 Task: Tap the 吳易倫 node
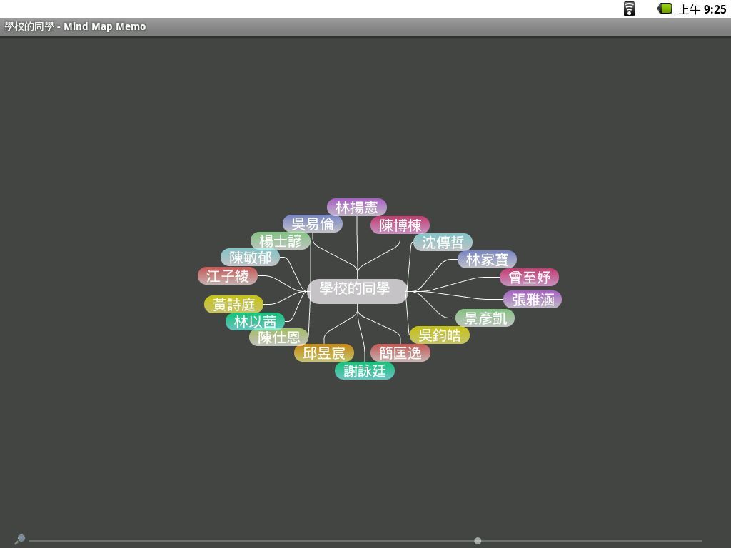click(313, 224)
